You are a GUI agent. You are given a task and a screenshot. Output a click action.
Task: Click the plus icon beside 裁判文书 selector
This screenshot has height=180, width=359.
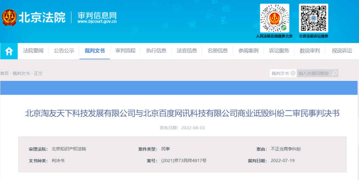(x=293, y=73)
